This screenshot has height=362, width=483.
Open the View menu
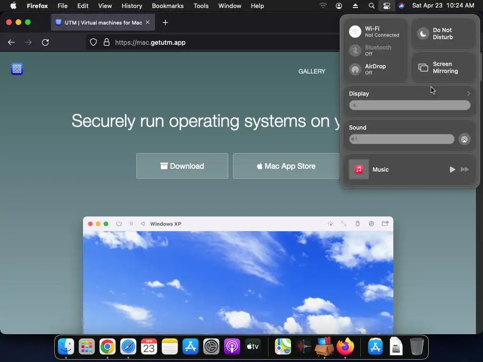(105, 6)
